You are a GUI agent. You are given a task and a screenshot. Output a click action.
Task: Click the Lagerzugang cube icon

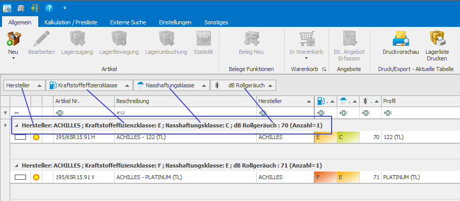pos(77,39)
